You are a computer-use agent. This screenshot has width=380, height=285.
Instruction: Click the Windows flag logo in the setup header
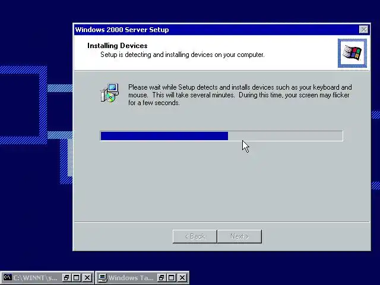point(352,53)
